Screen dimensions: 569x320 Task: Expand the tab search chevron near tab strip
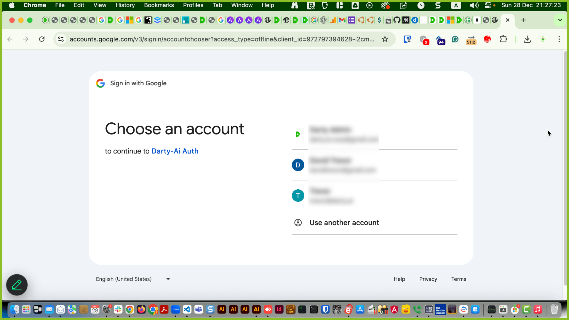(x=560, y=20)
